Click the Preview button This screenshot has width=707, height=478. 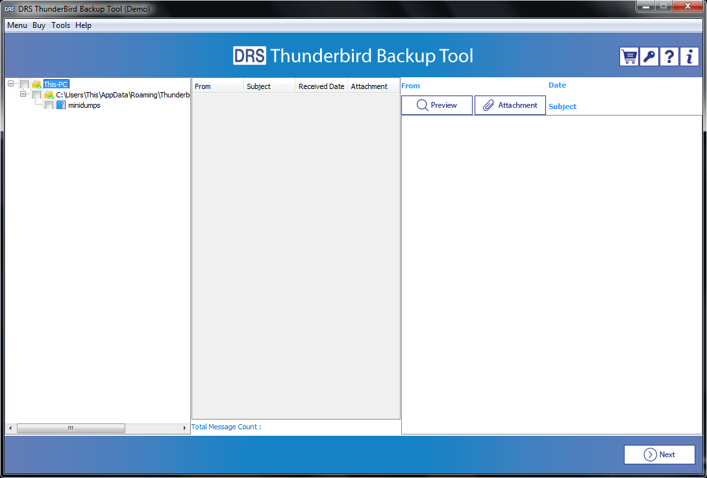click(436, 105)
